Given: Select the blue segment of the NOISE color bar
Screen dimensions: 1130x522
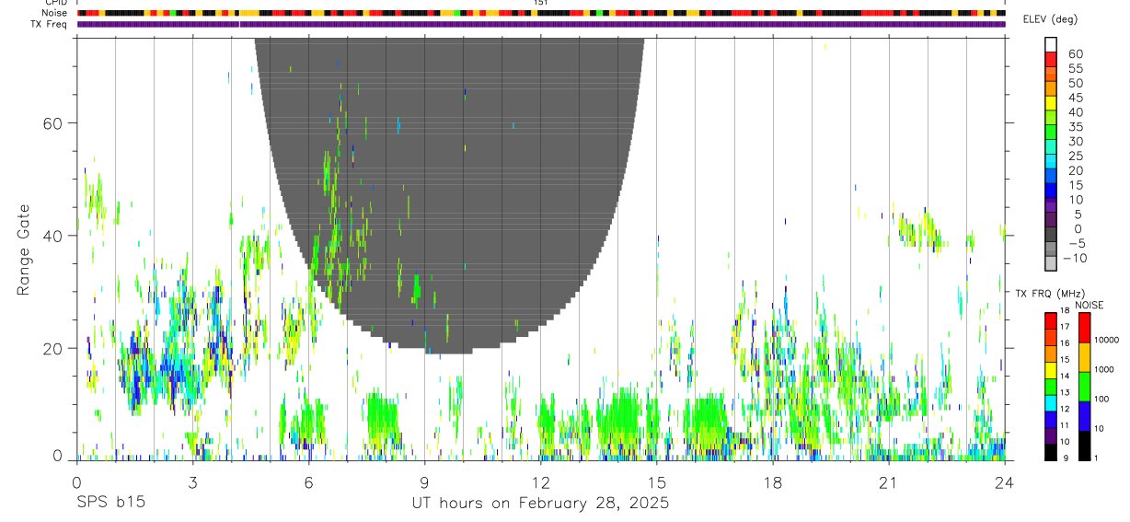Looking at the screenshot, I should 1085,415.
